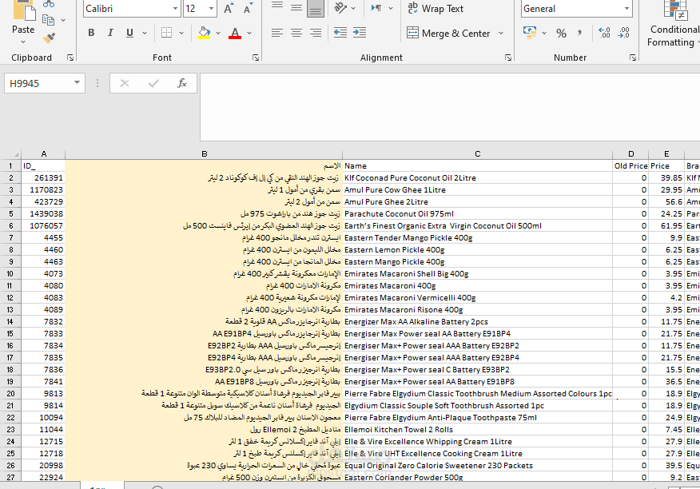Align text left

point(277,33)
